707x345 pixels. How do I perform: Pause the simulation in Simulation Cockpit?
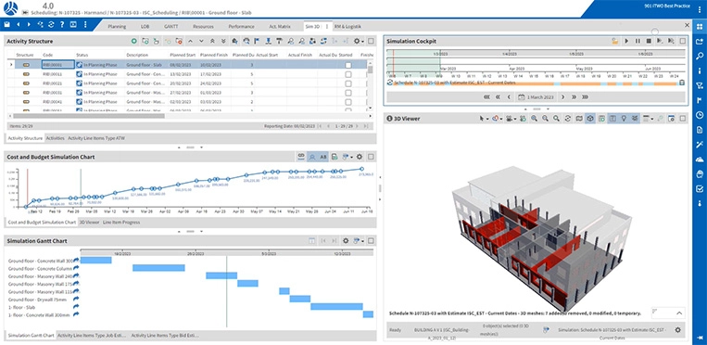click(638, 41)
